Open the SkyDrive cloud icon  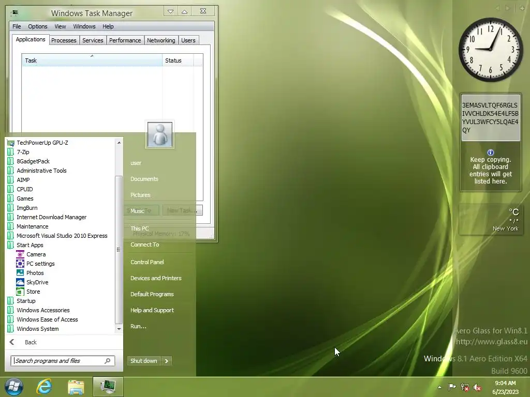20,282
